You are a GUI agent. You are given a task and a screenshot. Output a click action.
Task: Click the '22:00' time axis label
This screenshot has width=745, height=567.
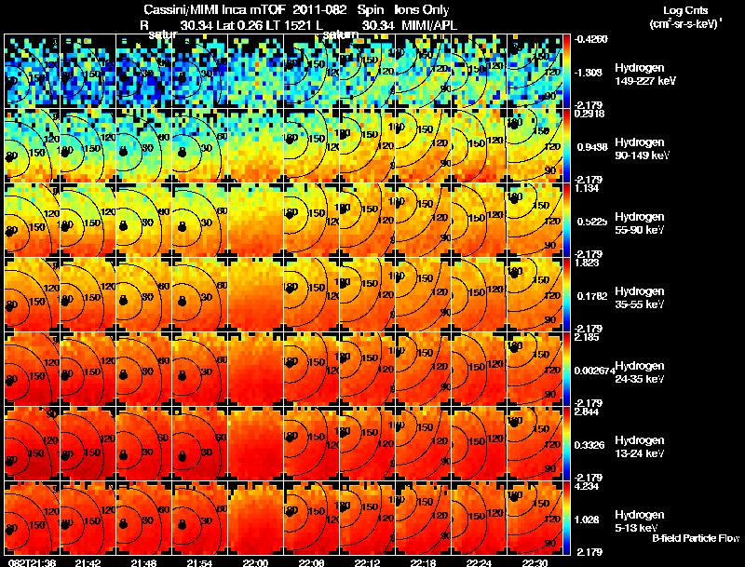(x=255, y=562)
